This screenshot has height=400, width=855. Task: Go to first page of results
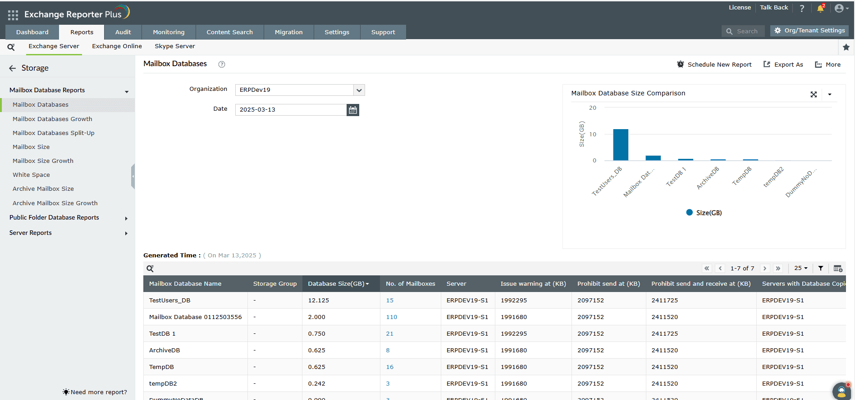click(x=707, y=269)
